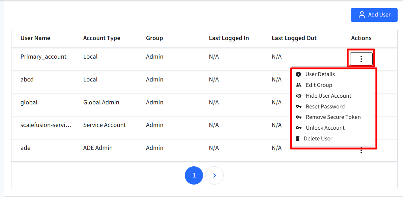403x197 pixels.
Task: Click the people icon beside Edit Group
Action: coord(299,85)
